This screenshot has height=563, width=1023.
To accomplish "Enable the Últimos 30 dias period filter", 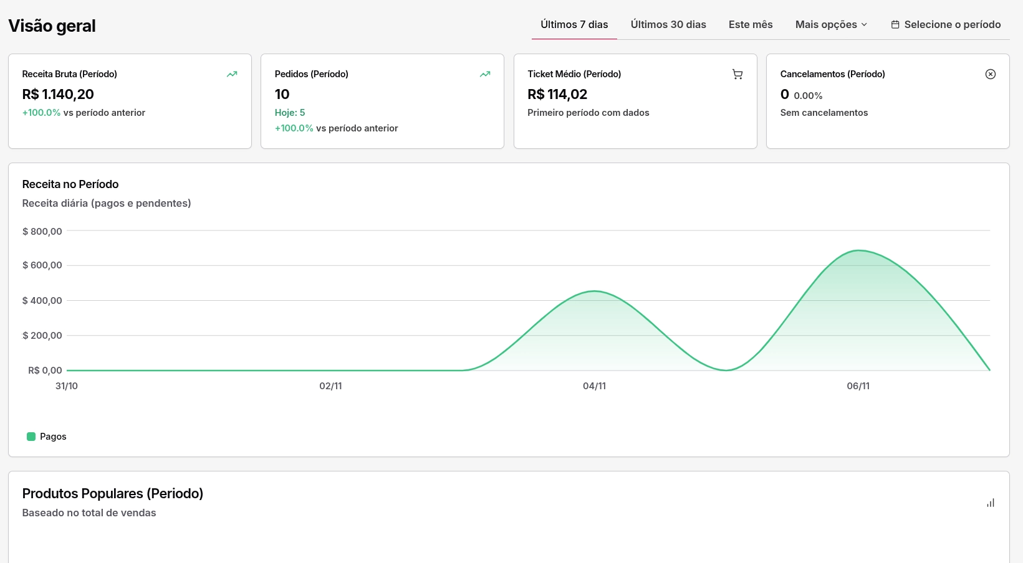I will pyautogui.click(x=668, y=24).
